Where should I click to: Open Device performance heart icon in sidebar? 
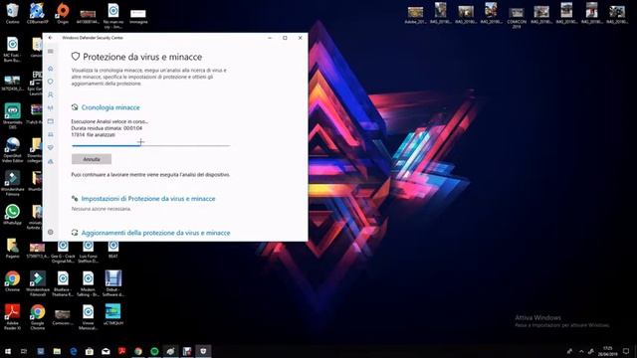[x=51, y=148]
